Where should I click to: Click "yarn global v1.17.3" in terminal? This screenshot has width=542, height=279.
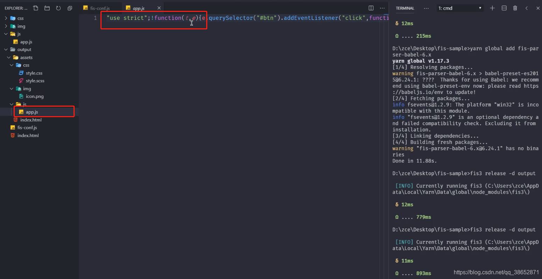(421, 61)
